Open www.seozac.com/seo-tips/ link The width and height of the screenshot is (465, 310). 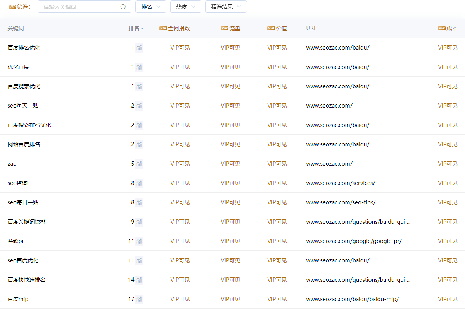coord(341,203)
